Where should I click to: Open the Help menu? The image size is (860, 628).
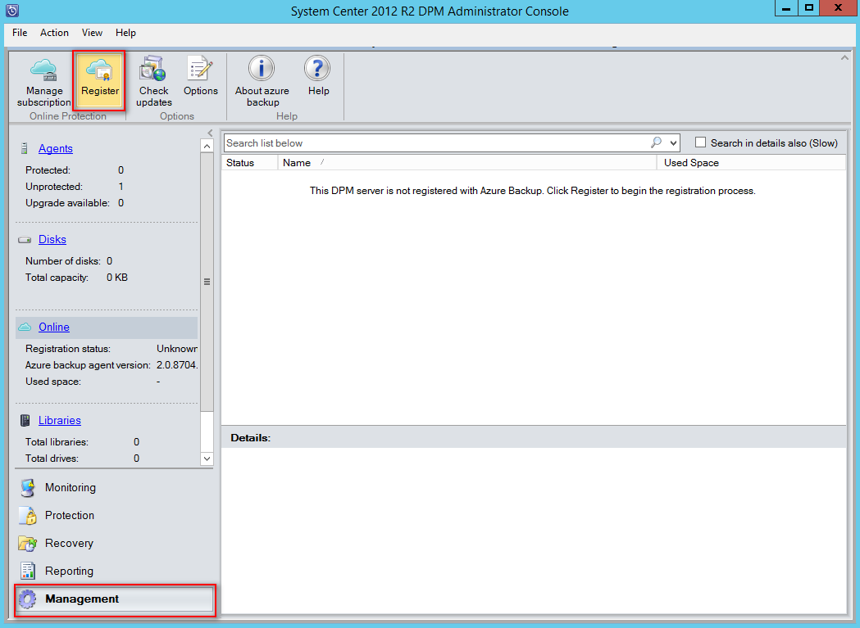[125, 33]
